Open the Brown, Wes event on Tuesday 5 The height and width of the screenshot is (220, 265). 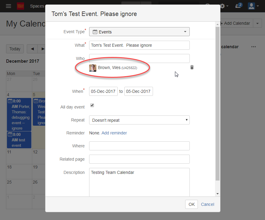pyautogui.click(x=39, y=112)
